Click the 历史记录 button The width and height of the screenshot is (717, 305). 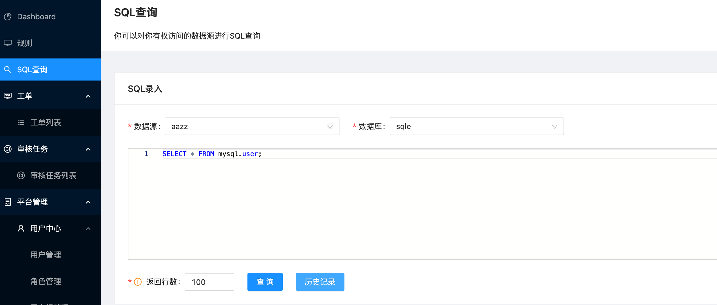[x=320, y=282]
